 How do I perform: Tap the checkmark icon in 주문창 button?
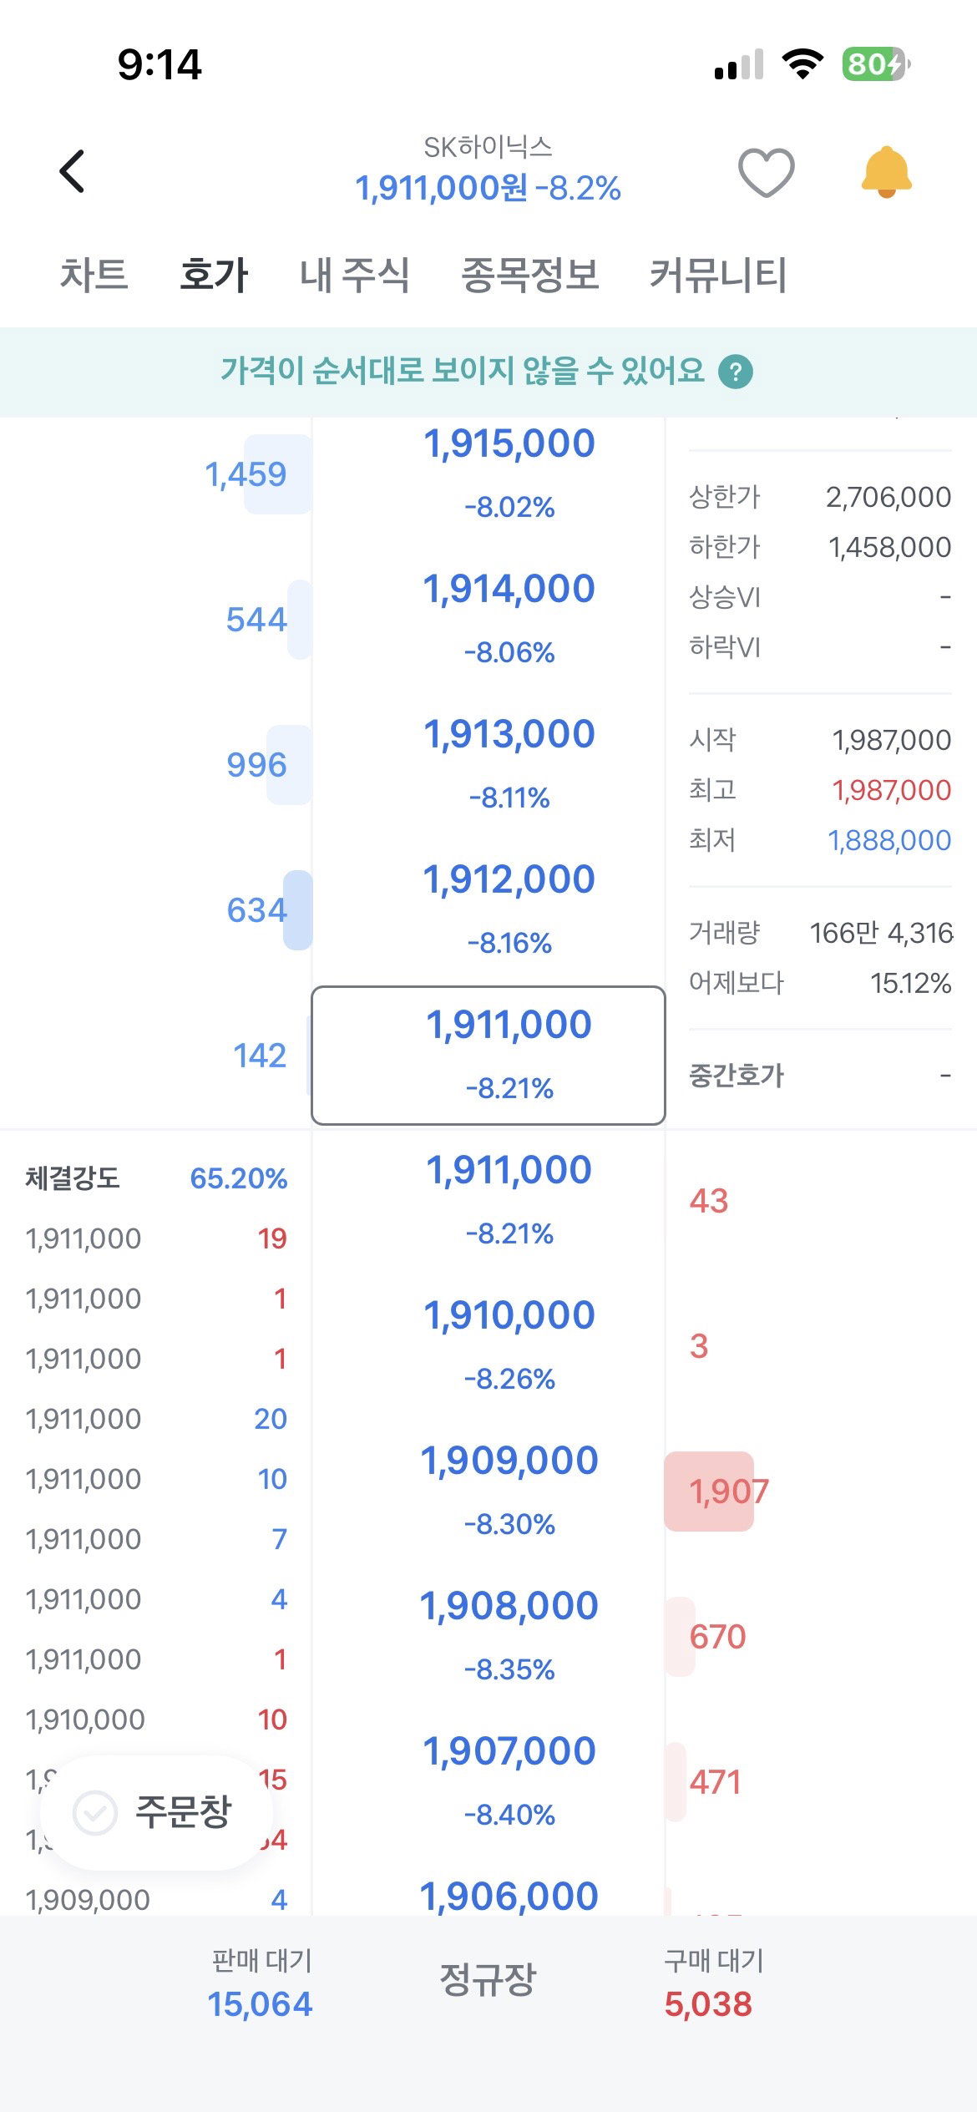95,1812
